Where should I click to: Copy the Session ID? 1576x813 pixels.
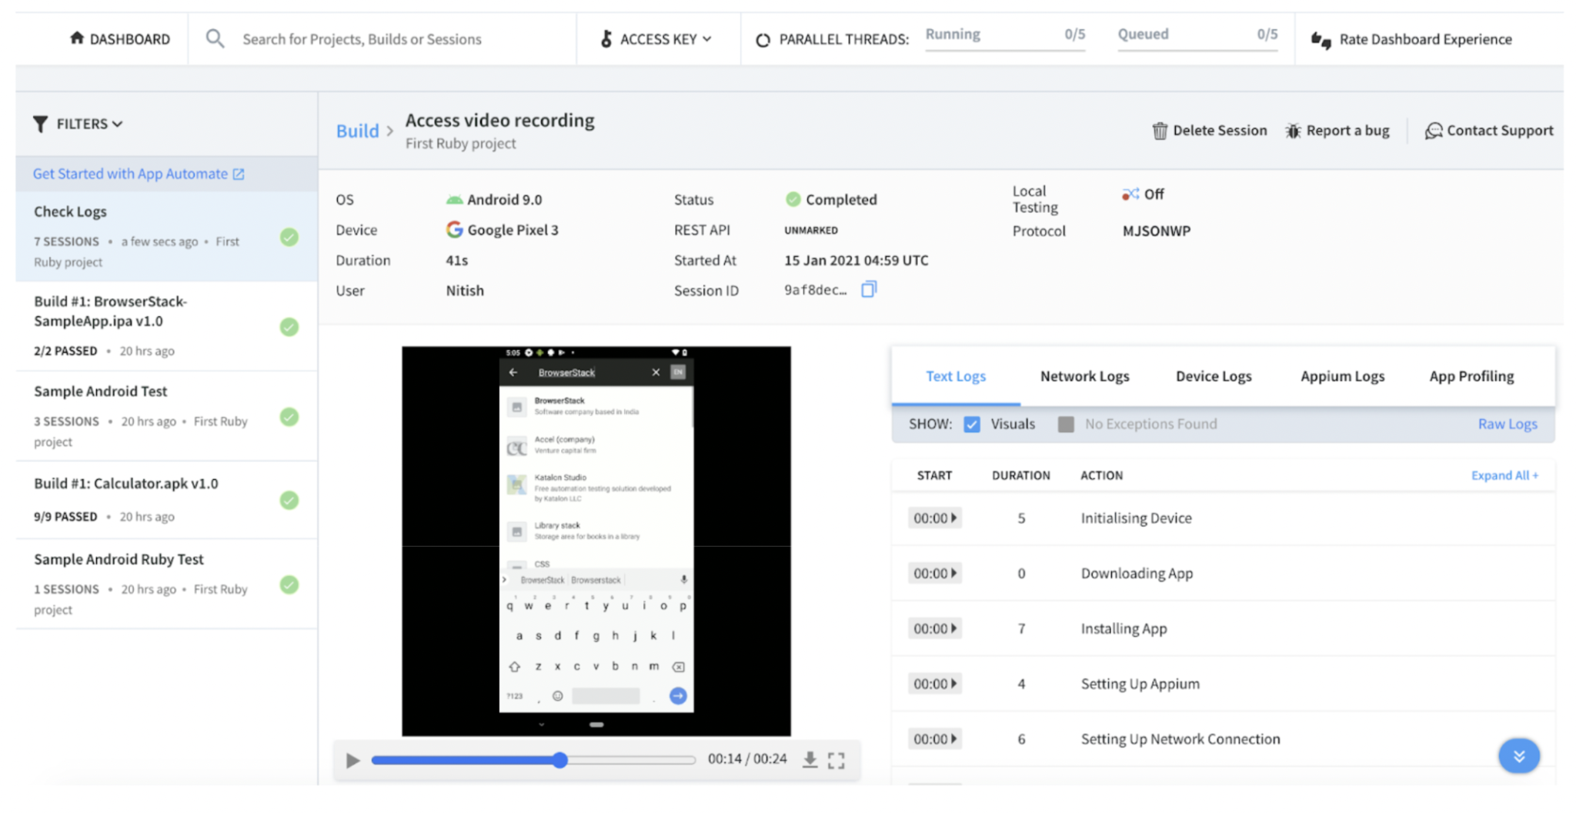(869, 290)
